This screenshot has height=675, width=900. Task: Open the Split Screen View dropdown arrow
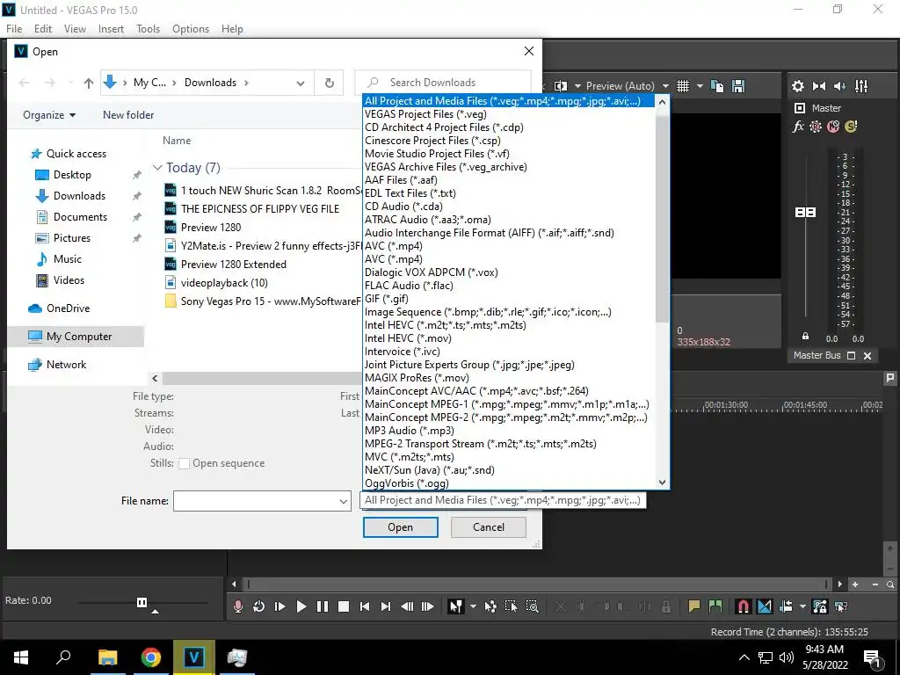(x=577, y=86)
